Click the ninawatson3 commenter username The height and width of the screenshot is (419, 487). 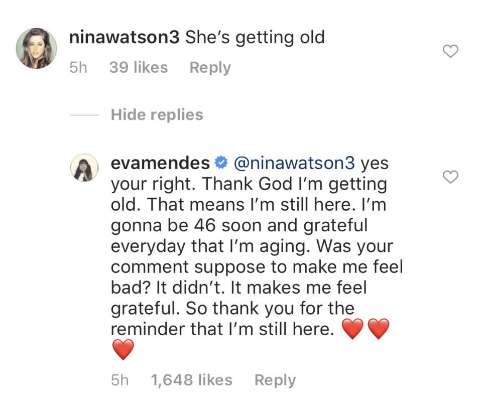pyautogui.click(x=125, y=38)
